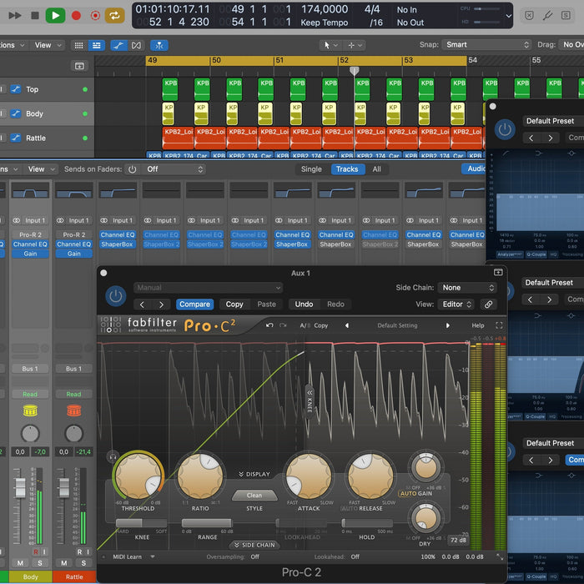Click the plugin Link icon
The width and height of the screenshot is (584, 584).
click(488, 305)
